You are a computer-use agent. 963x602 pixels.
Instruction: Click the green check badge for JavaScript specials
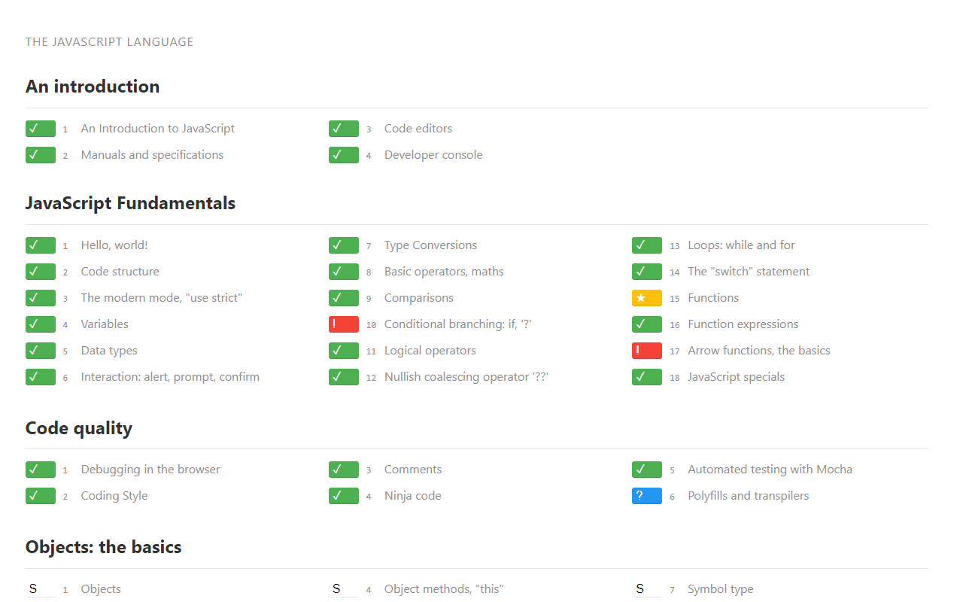tap(647, 377)
